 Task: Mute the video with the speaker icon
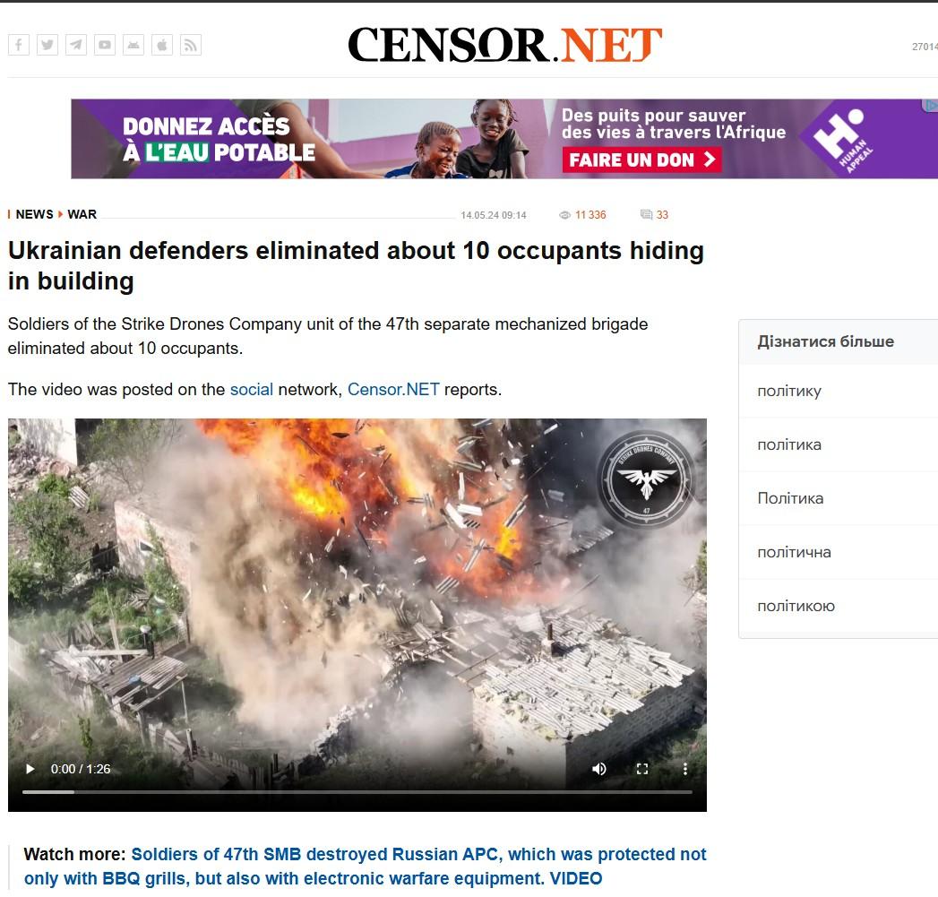tap(598, 769)
